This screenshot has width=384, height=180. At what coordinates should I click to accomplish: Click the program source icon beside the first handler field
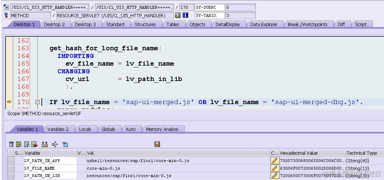point(6,7)
